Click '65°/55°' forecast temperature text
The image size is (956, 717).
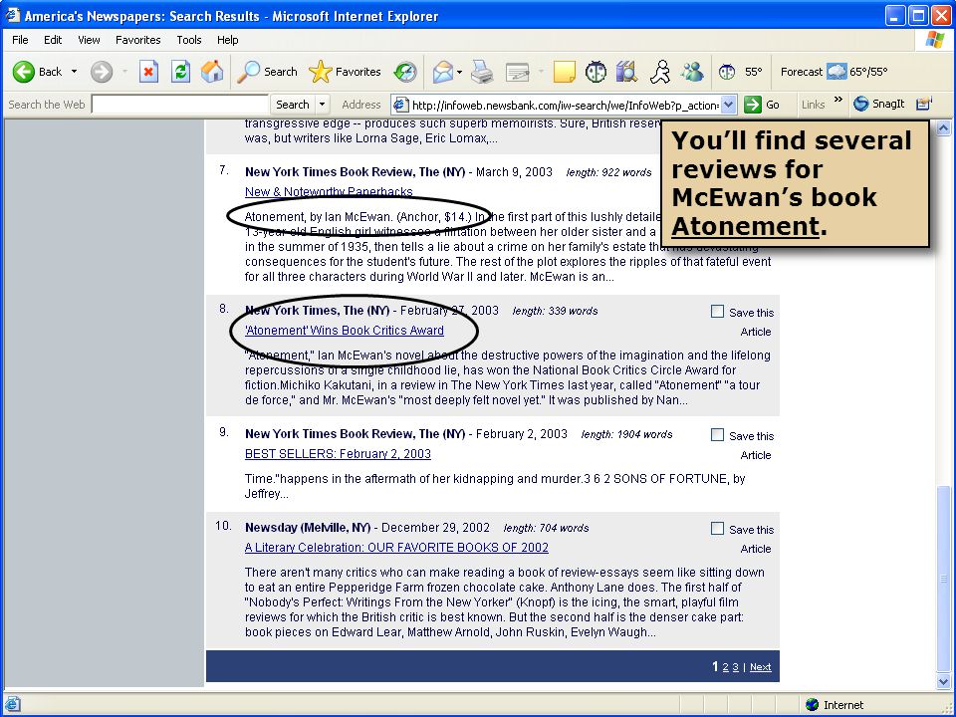(868, 72)
